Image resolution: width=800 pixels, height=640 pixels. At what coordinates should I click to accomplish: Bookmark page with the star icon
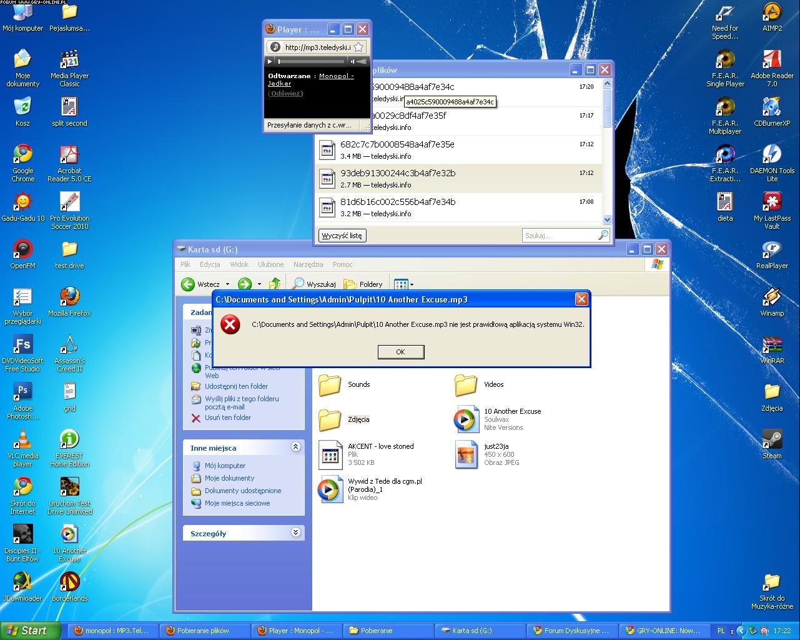click(358, 47)
